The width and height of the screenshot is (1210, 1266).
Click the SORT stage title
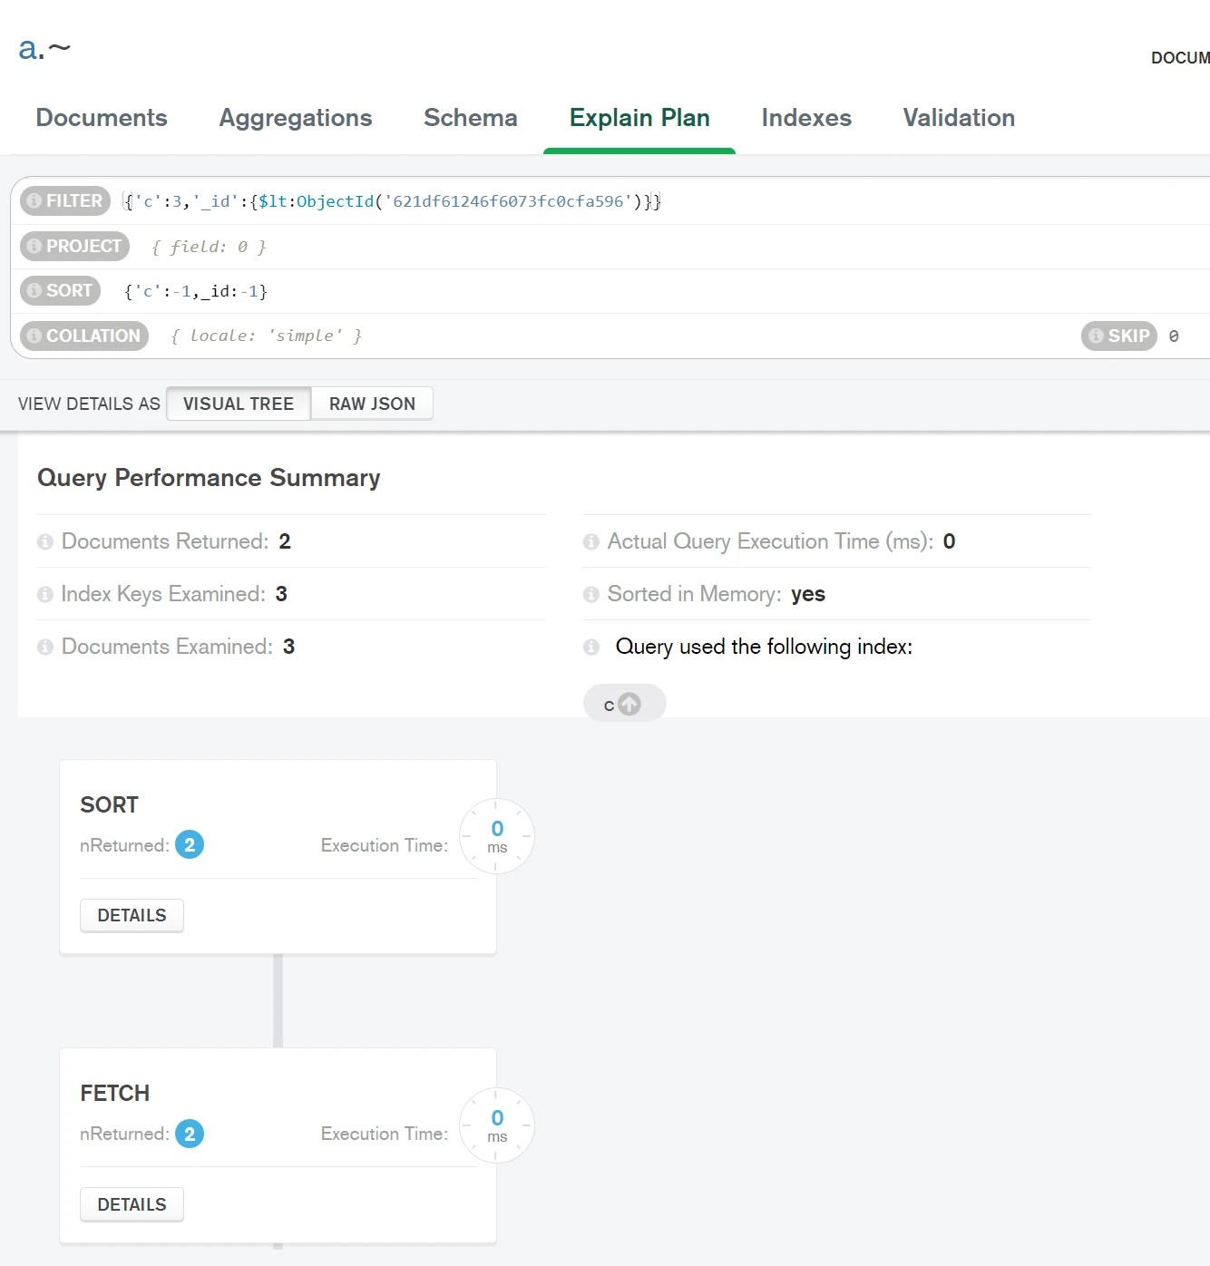pos(110,805)
